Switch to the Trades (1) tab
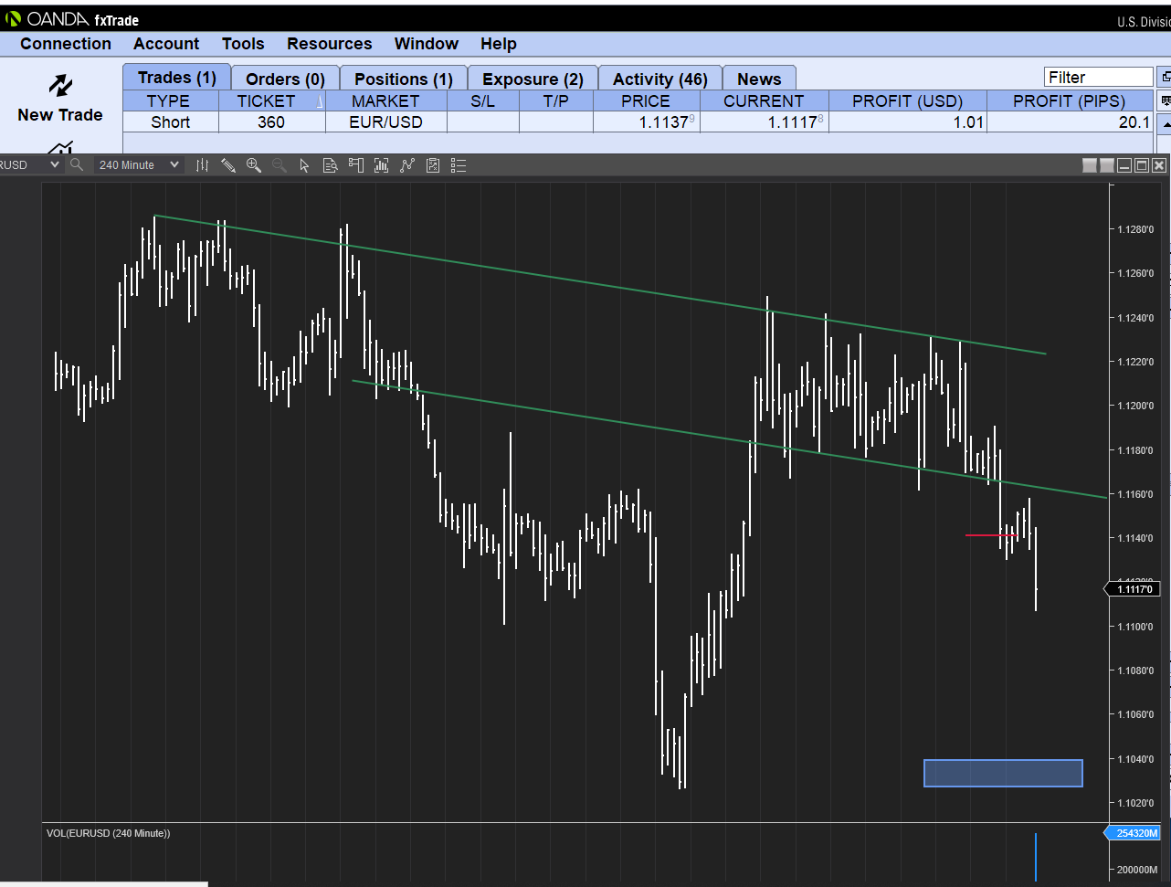Viewport: 1171px width, 887px height. 177,78
